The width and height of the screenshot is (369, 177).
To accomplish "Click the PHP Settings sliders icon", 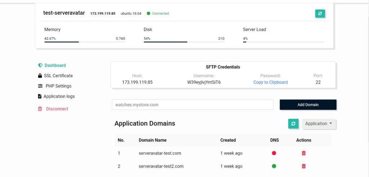I will [40, 86].
